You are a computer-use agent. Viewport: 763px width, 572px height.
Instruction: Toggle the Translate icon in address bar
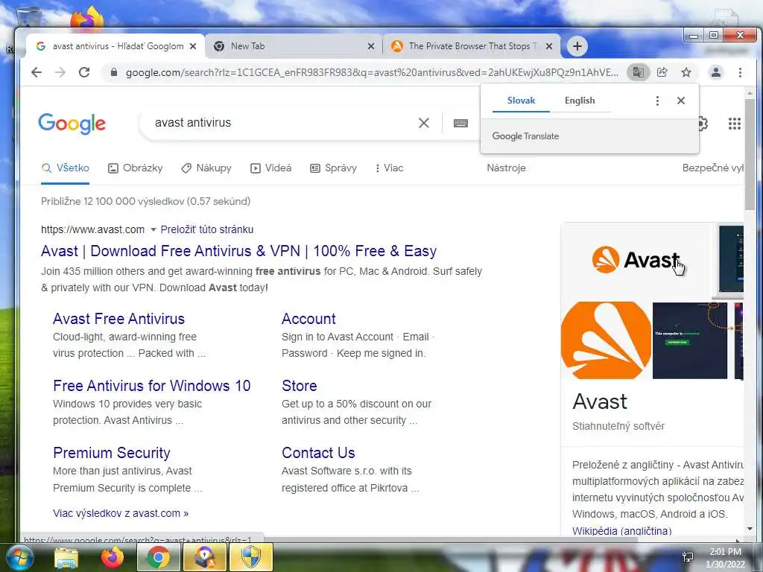638,72
